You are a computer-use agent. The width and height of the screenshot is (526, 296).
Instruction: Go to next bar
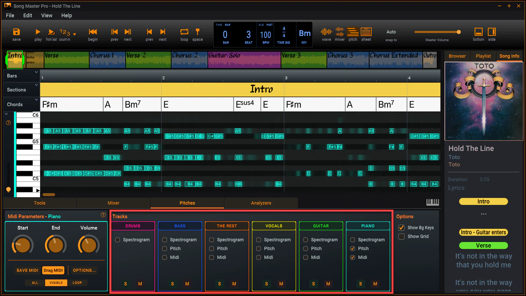[163, 32]
